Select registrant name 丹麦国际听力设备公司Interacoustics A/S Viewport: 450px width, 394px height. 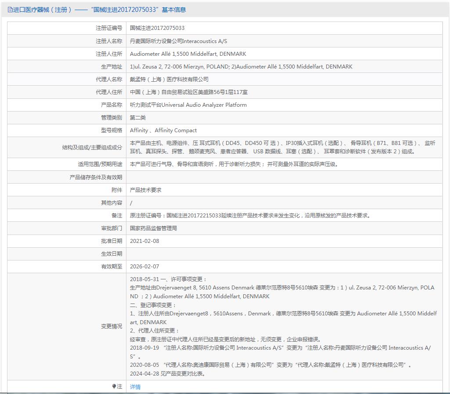click(178, 41)
